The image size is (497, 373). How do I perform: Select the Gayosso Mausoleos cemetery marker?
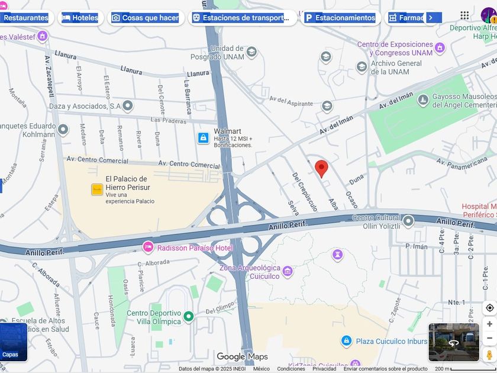coord(423,100)
